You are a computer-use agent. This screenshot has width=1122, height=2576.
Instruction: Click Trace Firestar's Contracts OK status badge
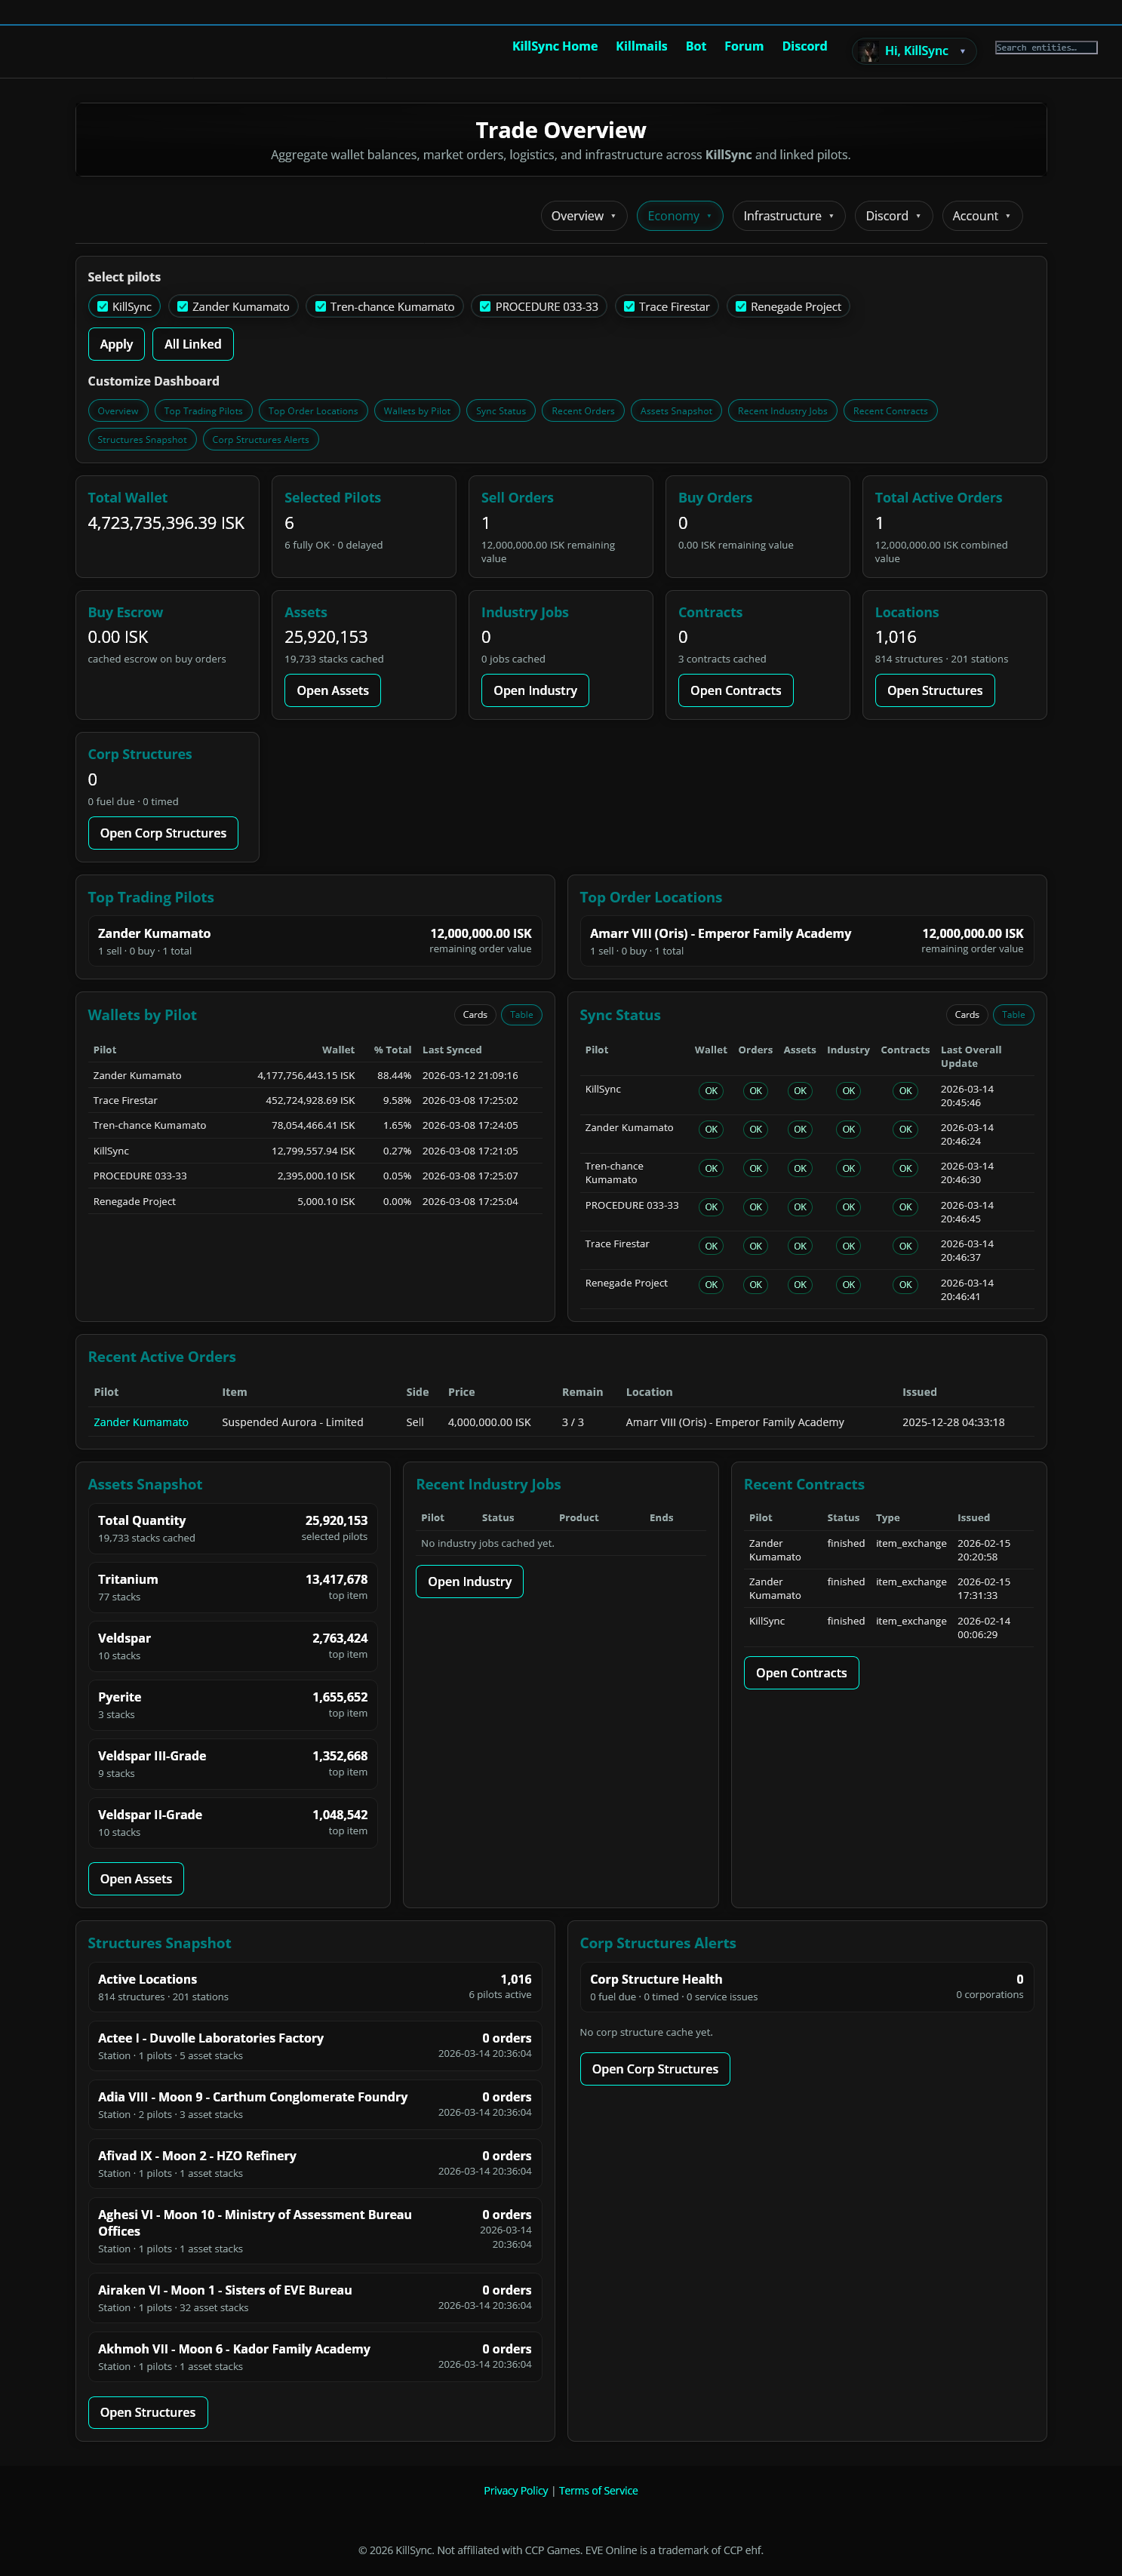click(x=904, y=1246)
